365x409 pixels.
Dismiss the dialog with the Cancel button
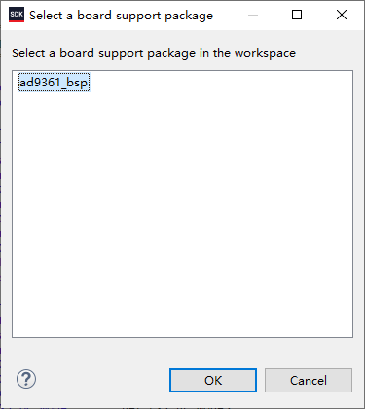pyautogui.click(x=309, y=380)
